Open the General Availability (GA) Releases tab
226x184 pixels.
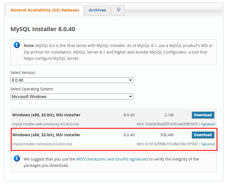coord(45,10)
